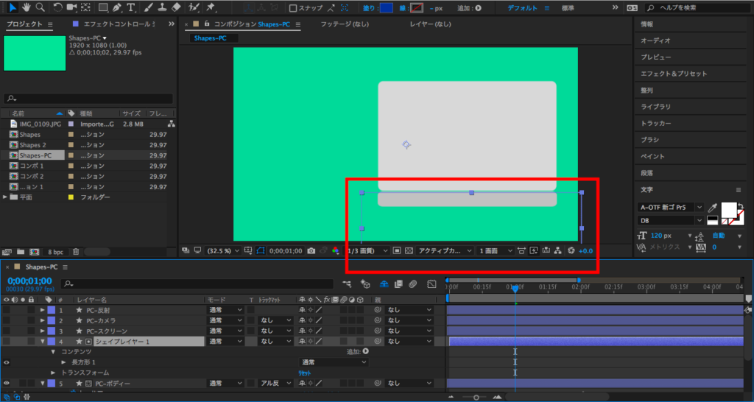Switch to エフェクトコントロール tab
This screenshot has height=402, width=754.
(118, 24)
